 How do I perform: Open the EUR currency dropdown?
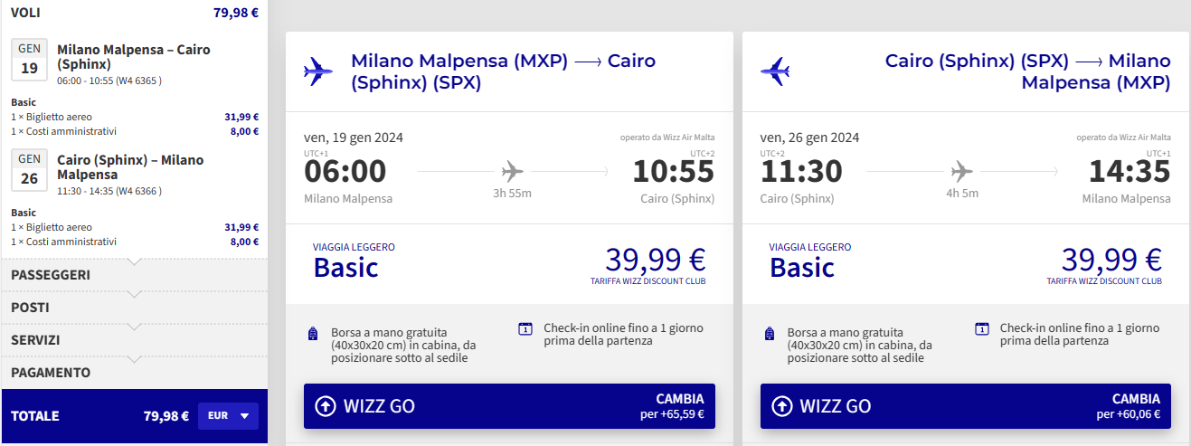(228, 416)
